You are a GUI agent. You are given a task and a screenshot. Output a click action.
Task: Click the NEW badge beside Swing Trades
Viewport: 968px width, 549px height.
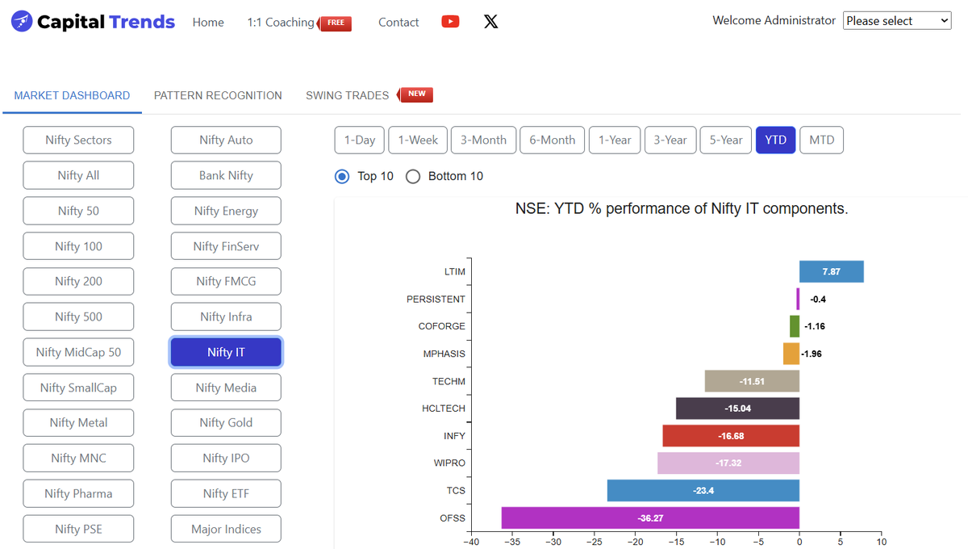pos(415,94)
